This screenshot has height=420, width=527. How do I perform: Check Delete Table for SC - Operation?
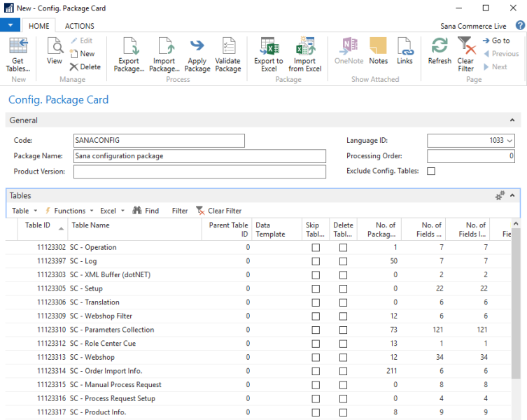point(343,248)
